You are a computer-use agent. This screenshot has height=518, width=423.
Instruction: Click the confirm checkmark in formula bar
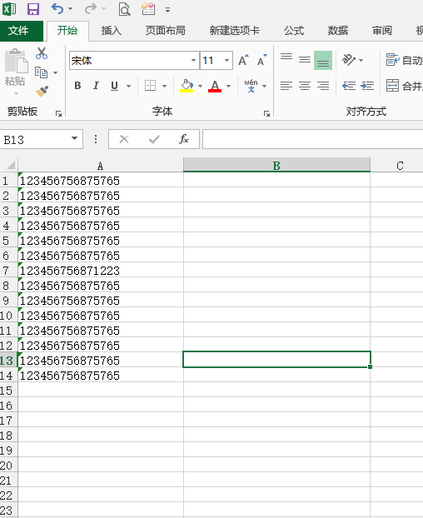[154, 139]
